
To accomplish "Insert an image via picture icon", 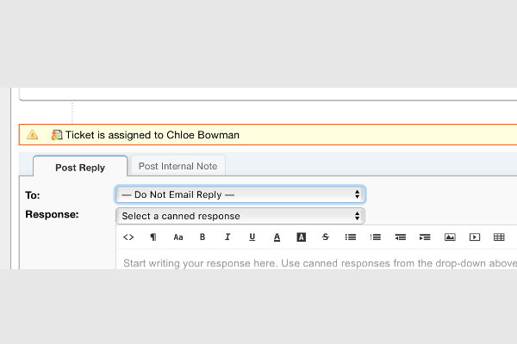I will (x=450, y=237).
